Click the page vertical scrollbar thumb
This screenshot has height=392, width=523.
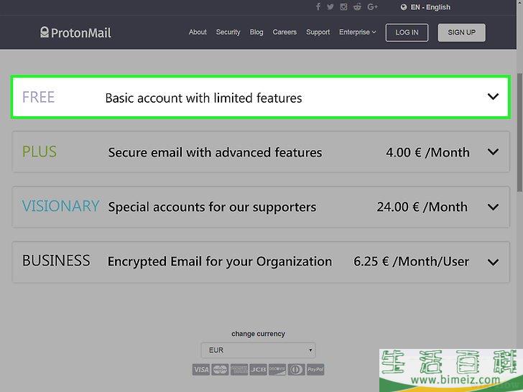[519, 133]
